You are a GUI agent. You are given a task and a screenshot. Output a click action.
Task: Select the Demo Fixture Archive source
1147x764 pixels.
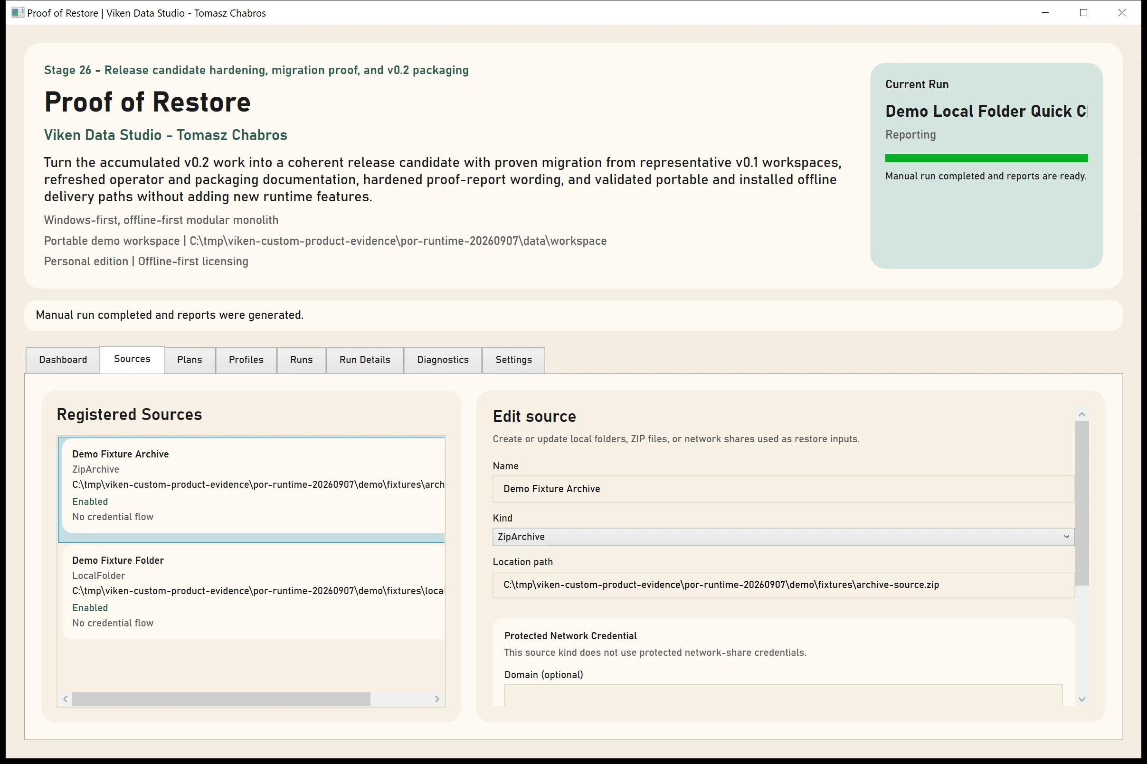tap(252, 490)
